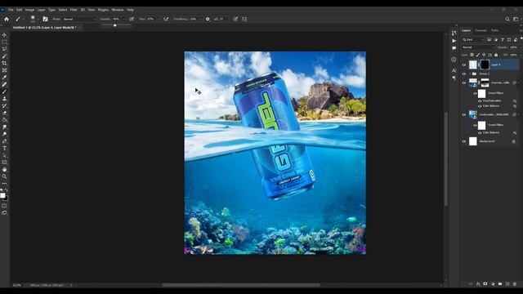Toggle Smart Filters visibility under Underwater layer

pos(475,125)
